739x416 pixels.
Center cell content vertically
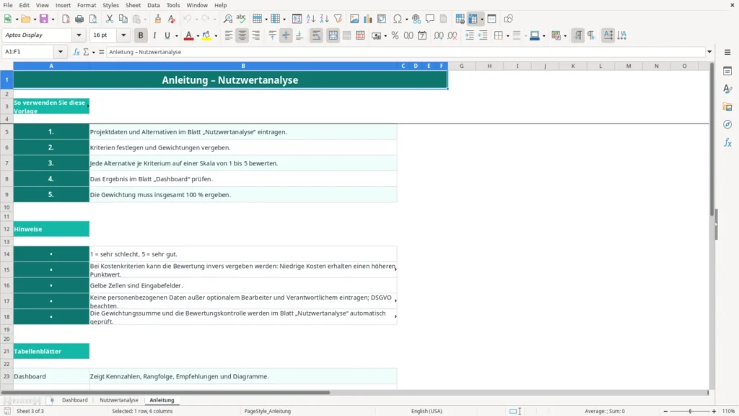286,35
